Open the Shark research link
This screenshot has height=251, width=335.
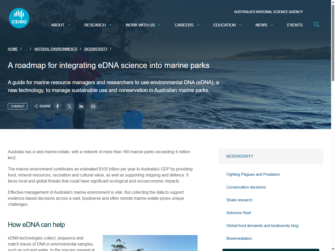pyautogui.click(x=239, y=200)
